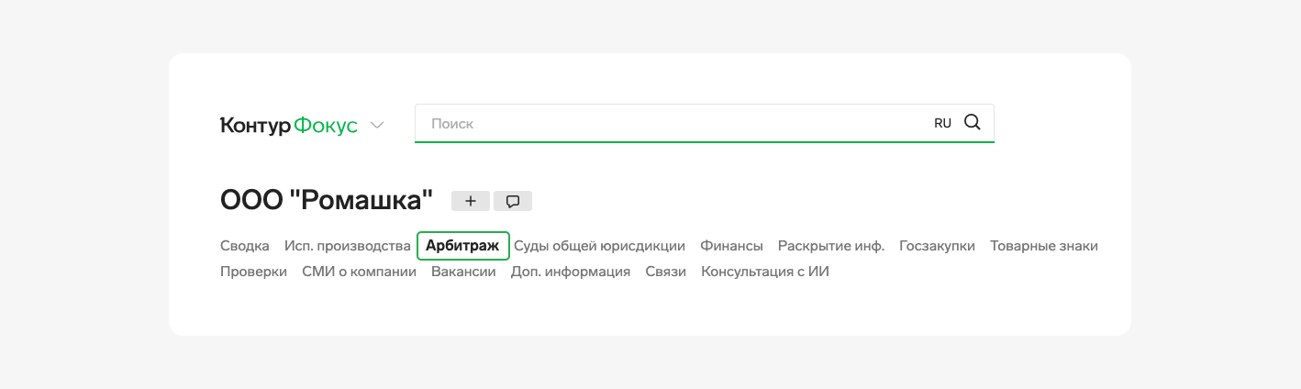Open СМИ о компании tab
1301x389 pixels.
click(359, 272)
